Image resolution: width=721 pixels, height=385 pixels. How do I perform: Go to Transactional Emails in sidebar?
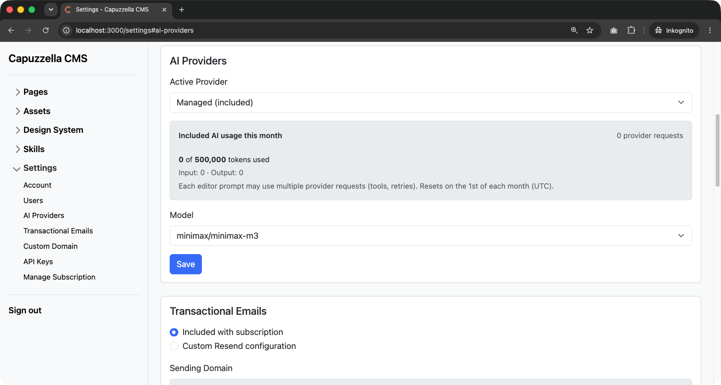[x=58, y=231]
